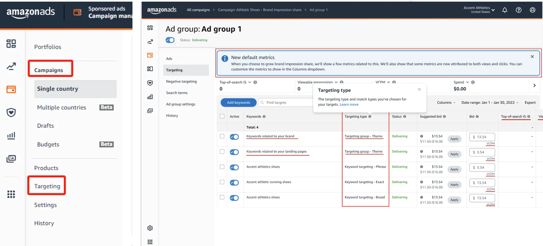Screen dimensions: 543x246
Task: Select the checkbox for Accent athletic running shoes
Action: coord(222,182)
